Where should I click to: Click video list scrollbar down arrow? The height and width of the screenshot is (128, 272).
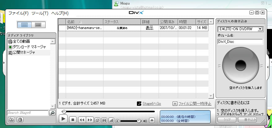211,96
